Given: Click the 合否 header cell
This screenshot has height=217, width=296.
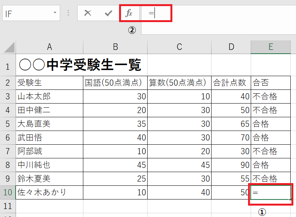Looking at the screenshot, I should coord(271,83).
